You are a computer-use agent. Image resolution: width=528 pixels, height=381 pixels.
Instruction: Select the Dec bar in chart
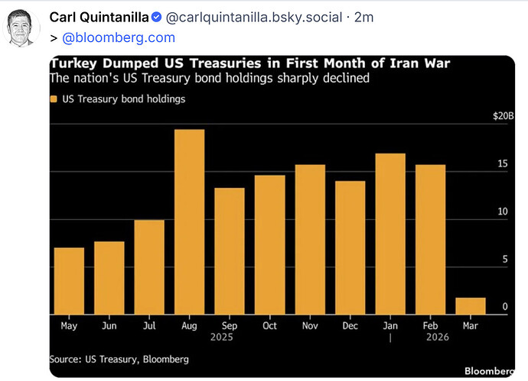[x=350, y=248]
